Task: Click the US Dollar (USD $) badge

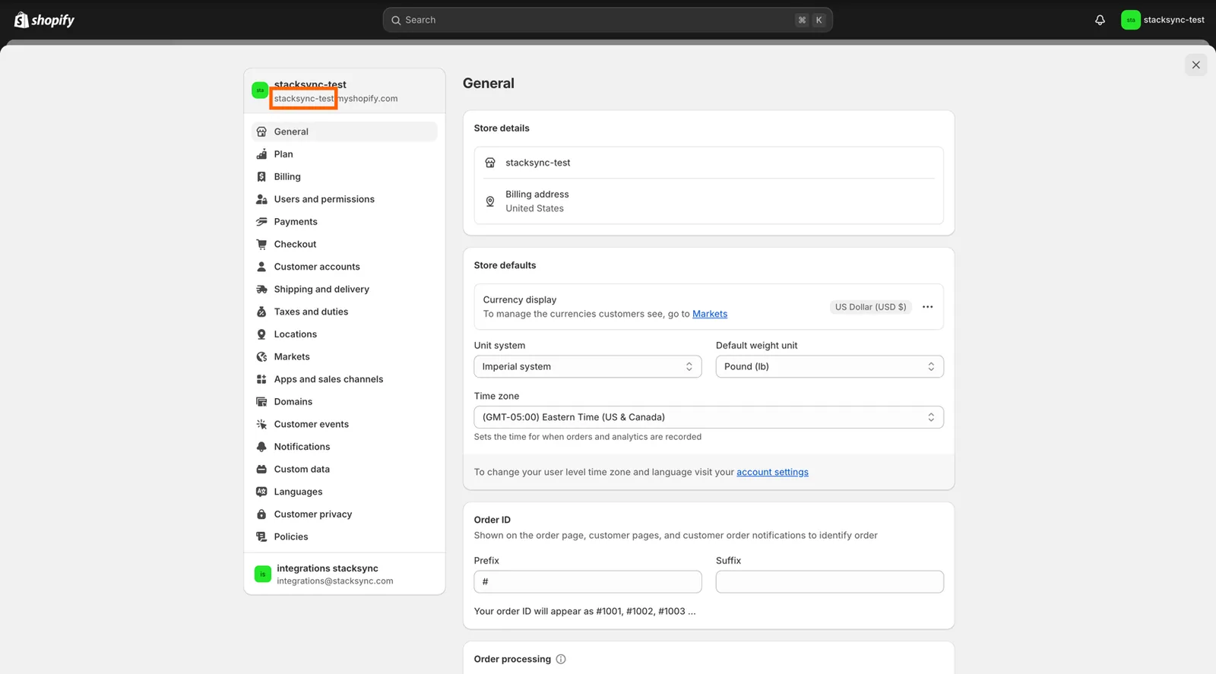Action: click(x=870, y=307)
